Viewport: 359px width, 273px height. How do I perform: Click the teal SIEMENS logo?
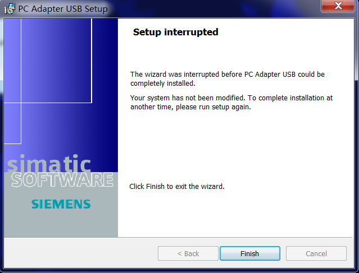point(61,204)
